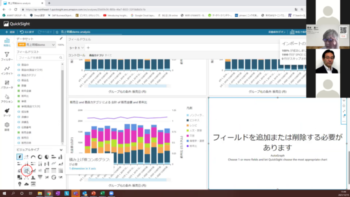
Task: Open the インサイト sidebar panel
Action: pyautogui.click(x=7, y=70)
